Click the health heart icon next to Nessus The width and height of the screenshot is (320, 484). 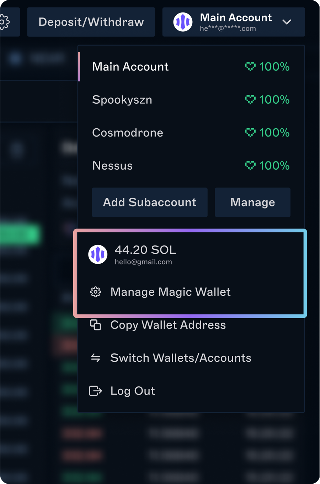pyautogui.click(x=250, y=166)
